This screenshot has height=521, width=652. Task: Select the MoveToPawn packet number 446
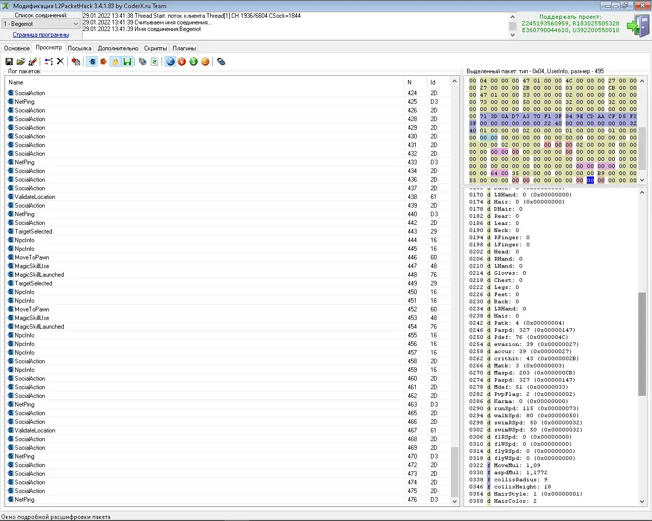228,257
